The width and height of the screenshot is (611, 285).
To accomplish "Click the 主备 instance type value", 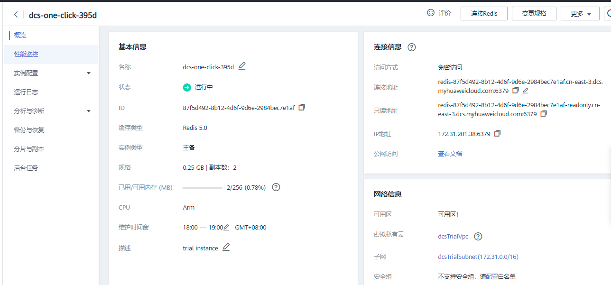I will (189, 147).
